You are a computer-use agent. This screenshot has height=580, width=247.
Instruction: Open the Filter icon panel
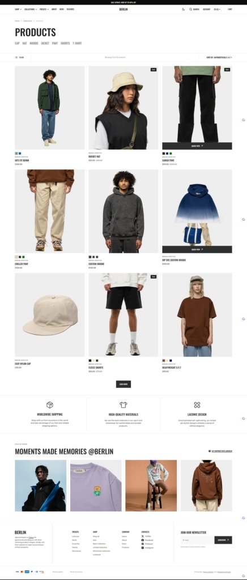(x=16, y=57)
